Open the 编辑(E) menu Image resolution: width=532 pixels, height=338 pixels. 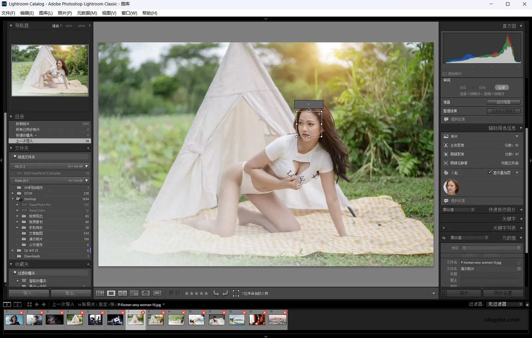(x=27, y=13)
